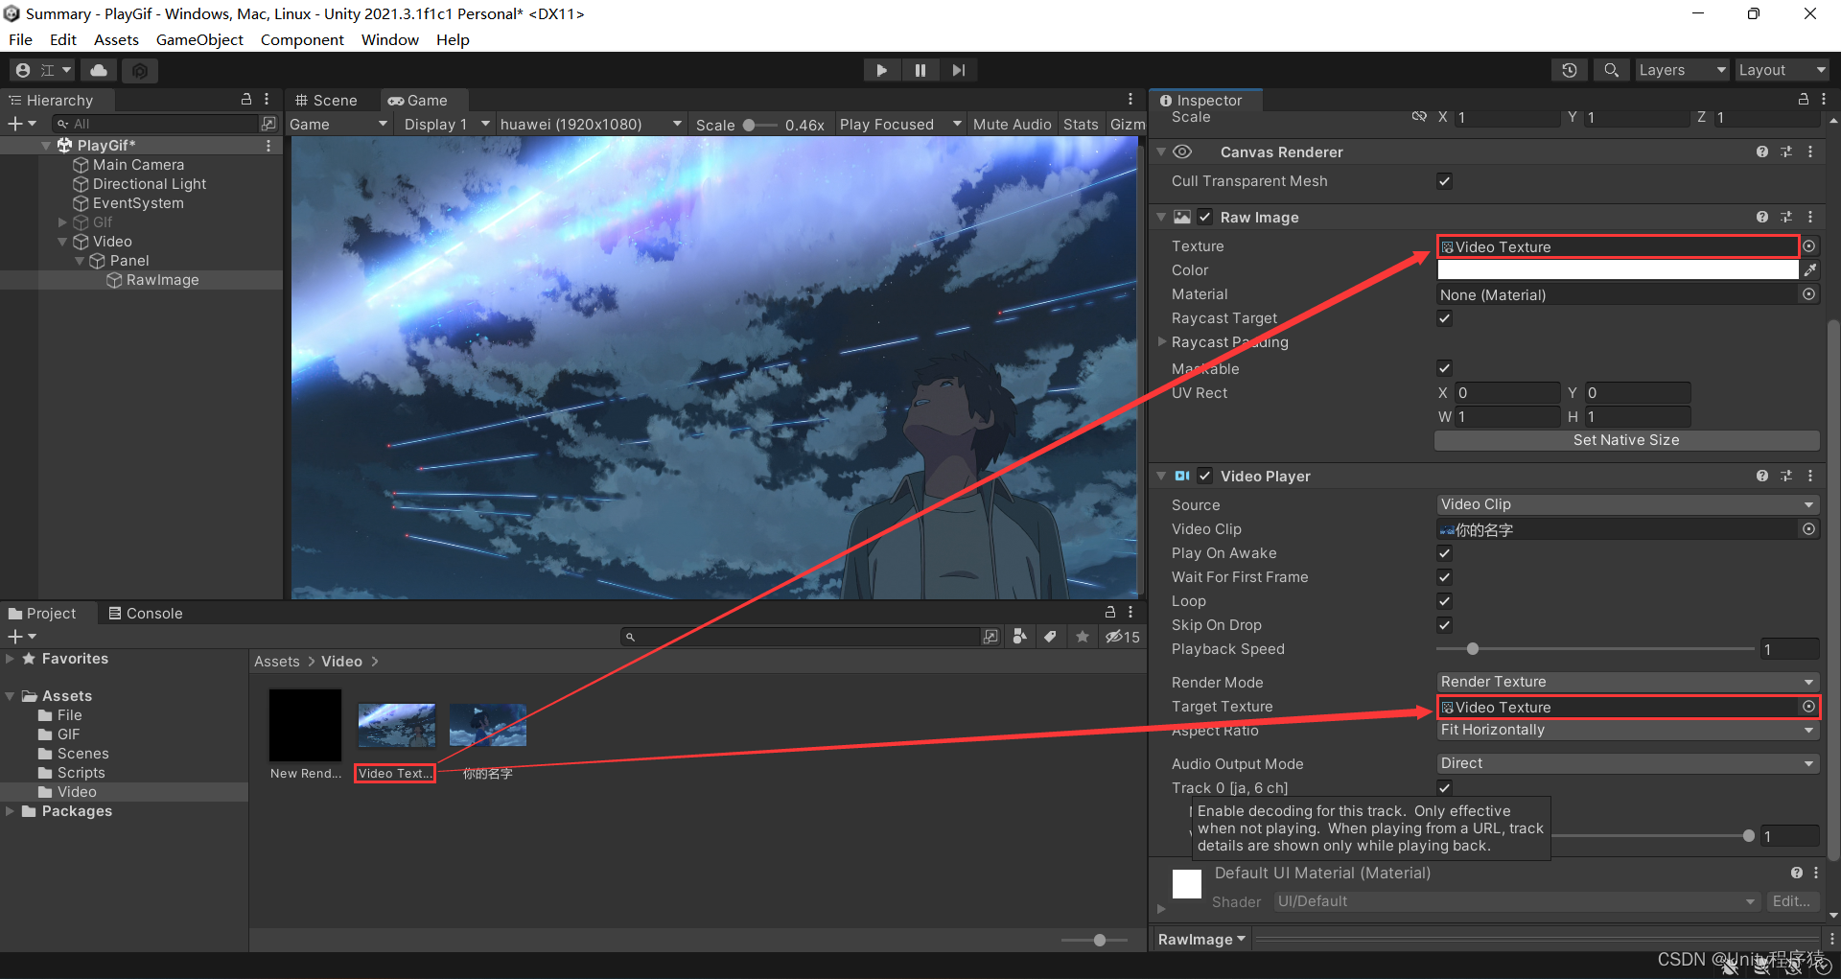Click the shader Edit button

click(1791, 901)
